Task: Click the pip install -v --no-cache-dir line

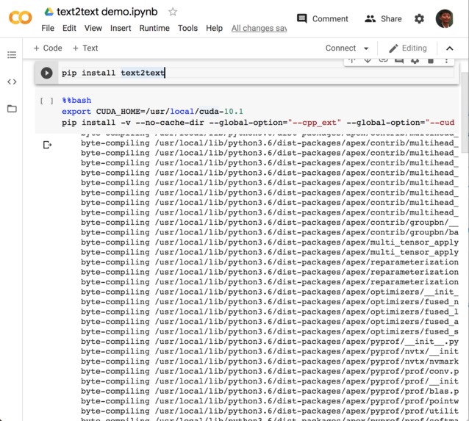Action: coord(258,123)
